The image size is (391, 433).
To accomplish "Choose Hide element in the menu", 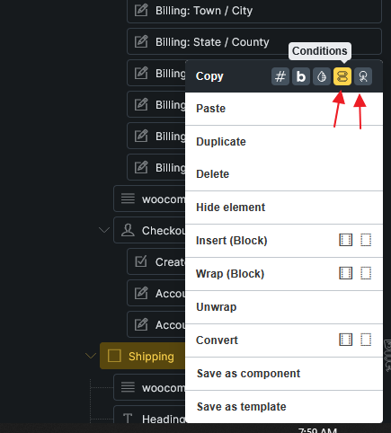I will 230,208.
